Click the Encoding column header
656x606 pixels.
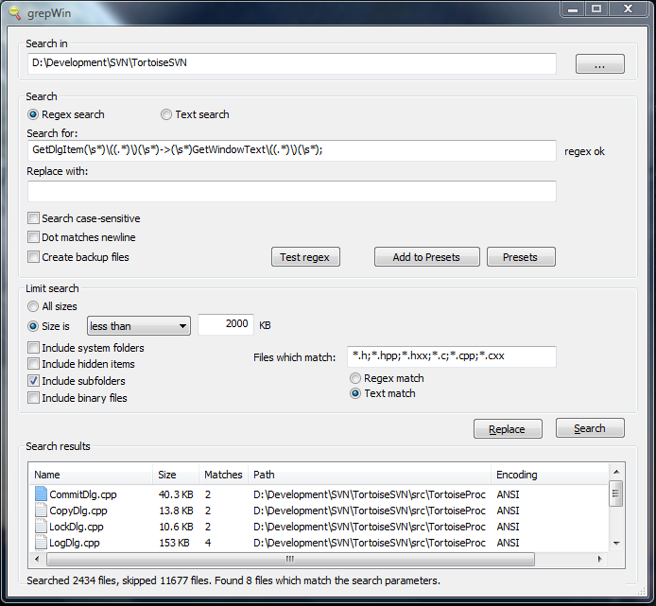point(548,475)
